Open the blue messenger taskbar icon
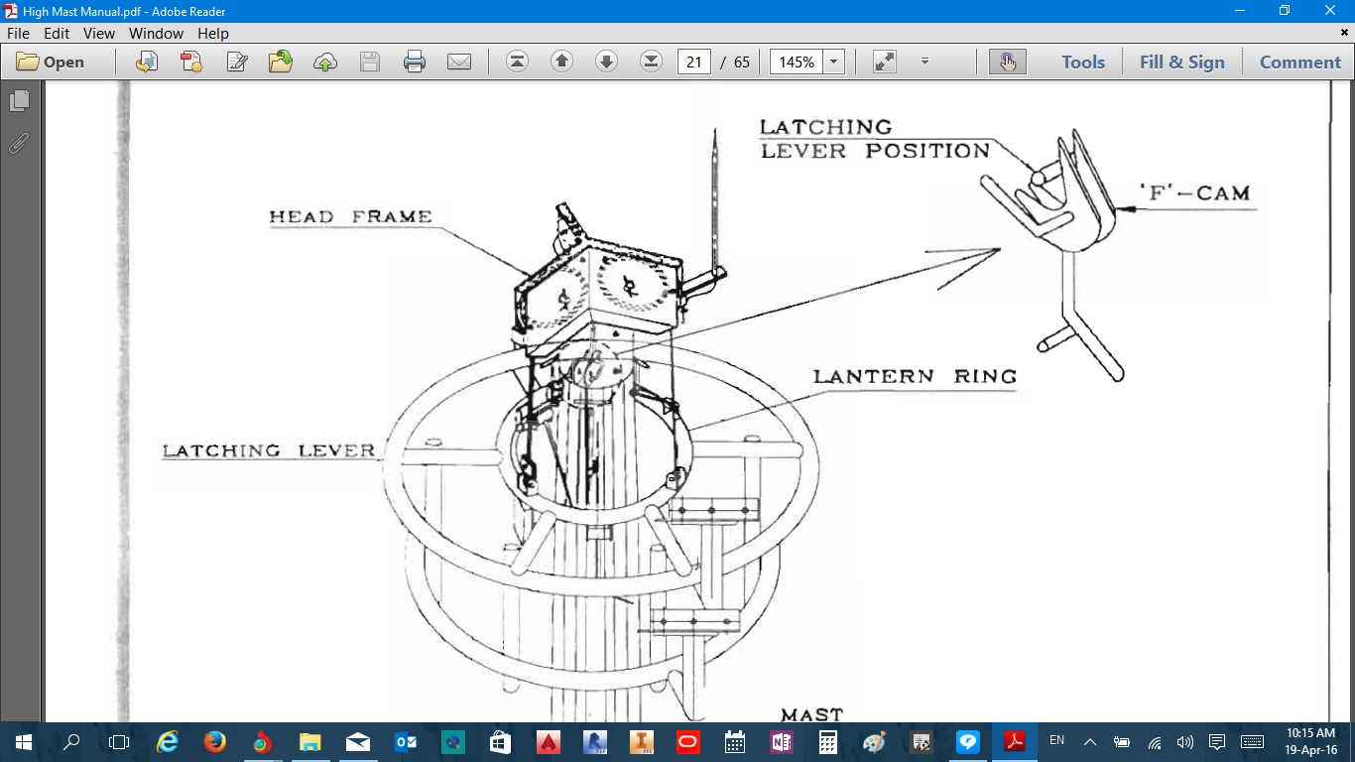Viewport: 1355px width, 762px height. tap(968, 742)
